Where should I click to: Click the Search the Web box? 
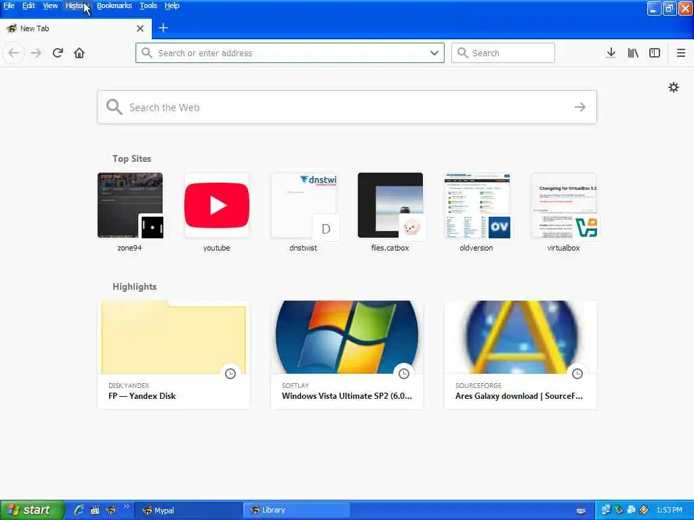tap(346, 107)
